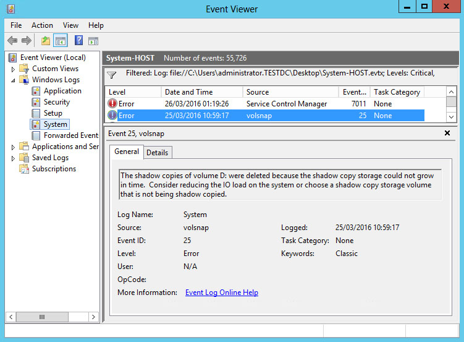Viewport: 464px width, 342px height.
Task: Click the Back navigation arrow
Action: coord(12,41)
